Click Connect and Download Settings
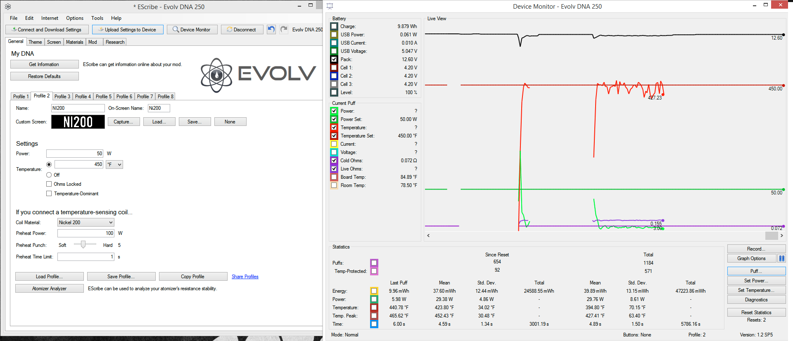The image size is (793, 341). coord(47,30)
